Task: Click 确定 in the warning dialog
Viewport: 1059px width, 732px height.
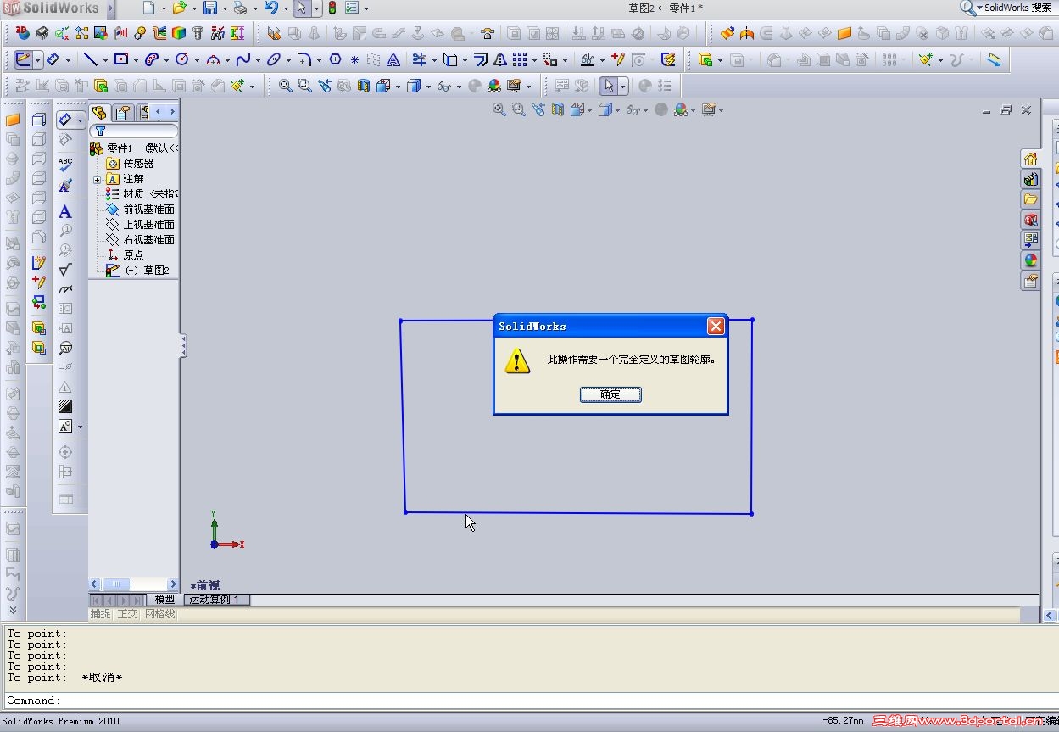Action: [610, 394]
